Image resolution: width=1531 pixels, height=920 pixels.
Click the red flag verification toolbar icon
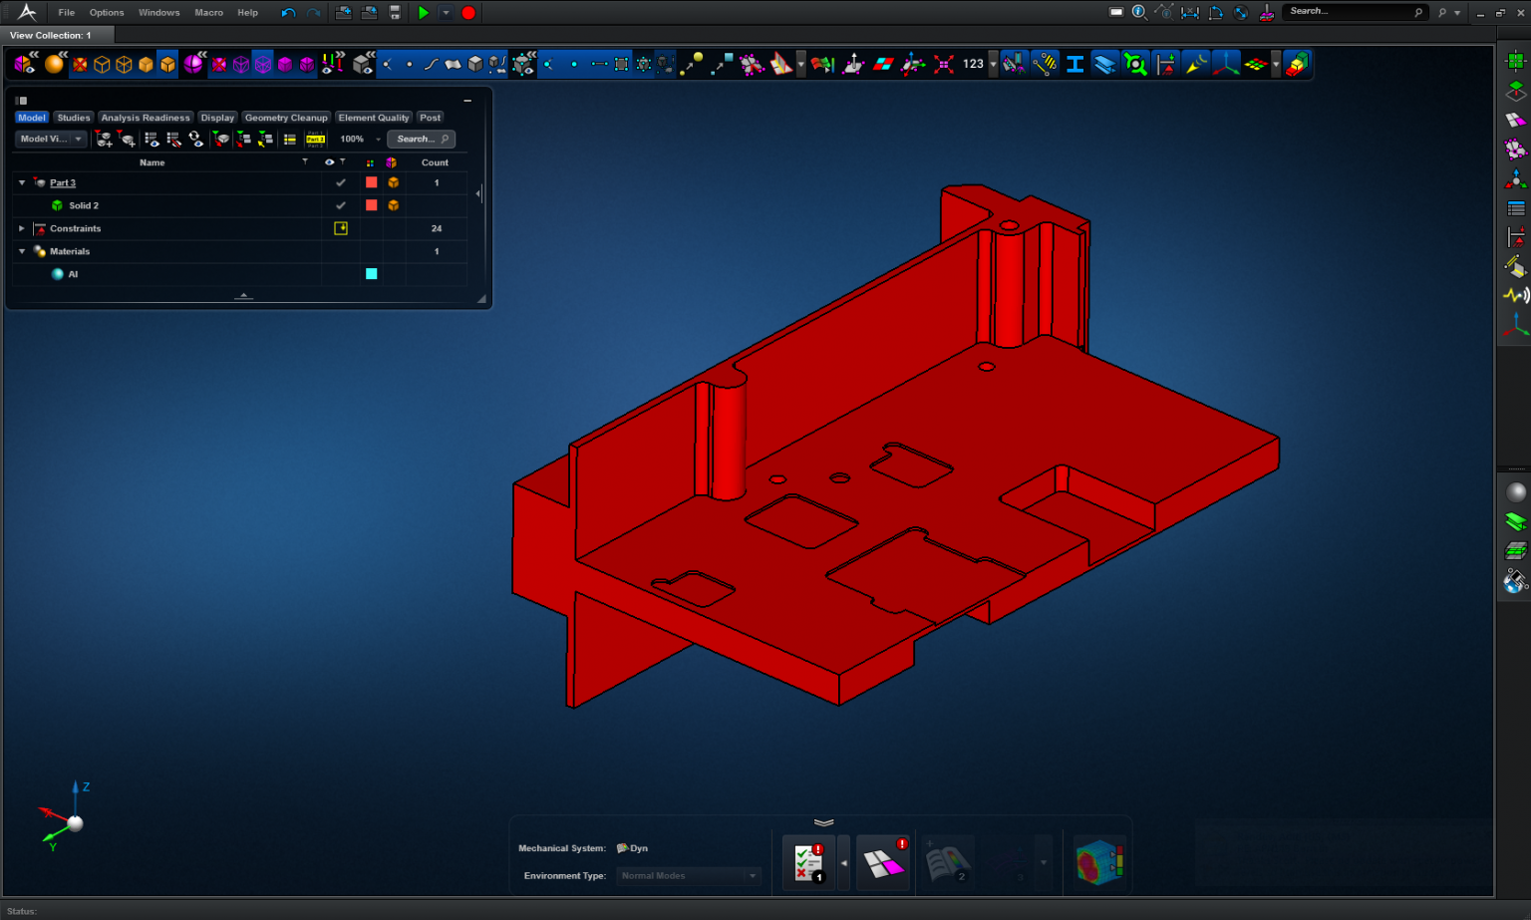tap(820, 63)
